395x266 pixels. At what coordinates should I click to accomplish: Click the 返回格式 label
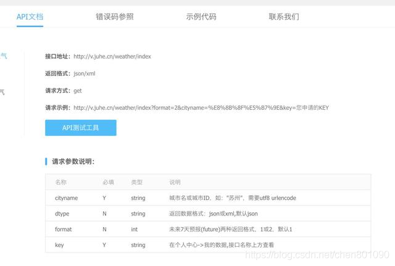point(57,73)
